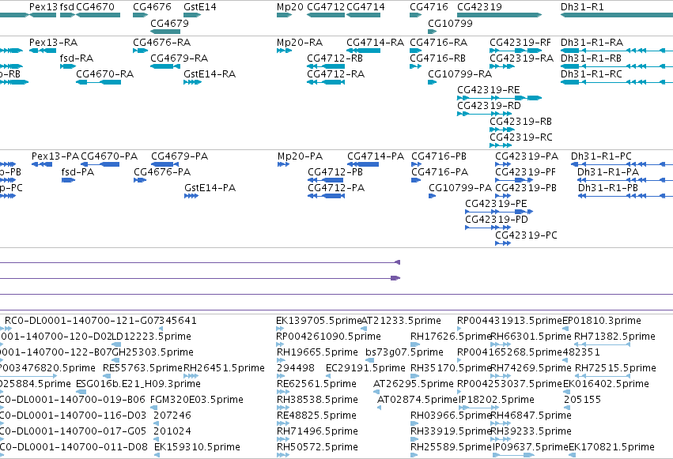Click EST label 294498

click(295, 368)
